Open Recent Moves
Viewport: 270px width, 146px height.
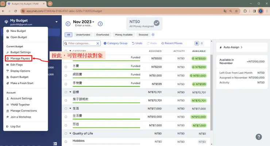[x=172, y=43]
